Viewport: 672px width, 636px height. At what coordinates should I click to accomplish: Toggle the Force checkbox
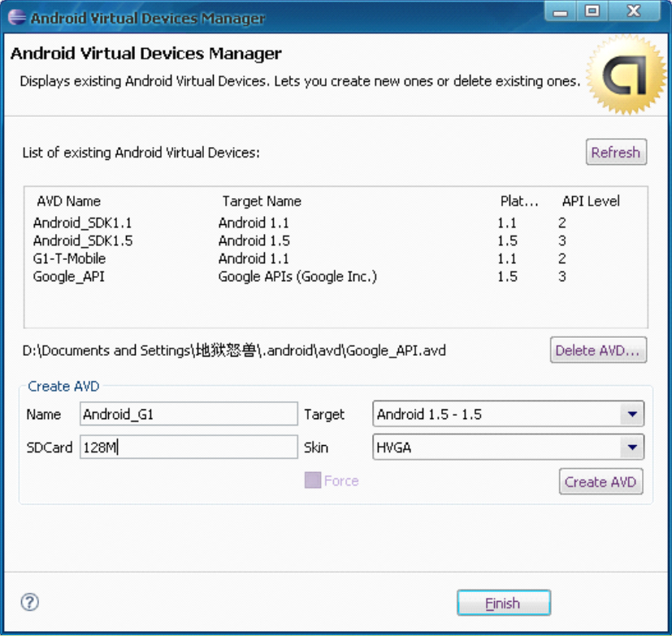[313, 480]
